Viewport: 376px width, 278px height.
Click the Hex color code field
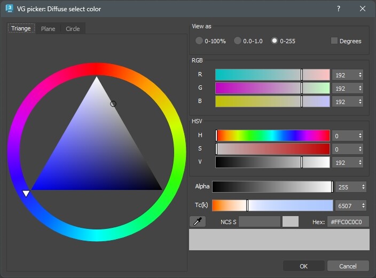pos(348,221)
